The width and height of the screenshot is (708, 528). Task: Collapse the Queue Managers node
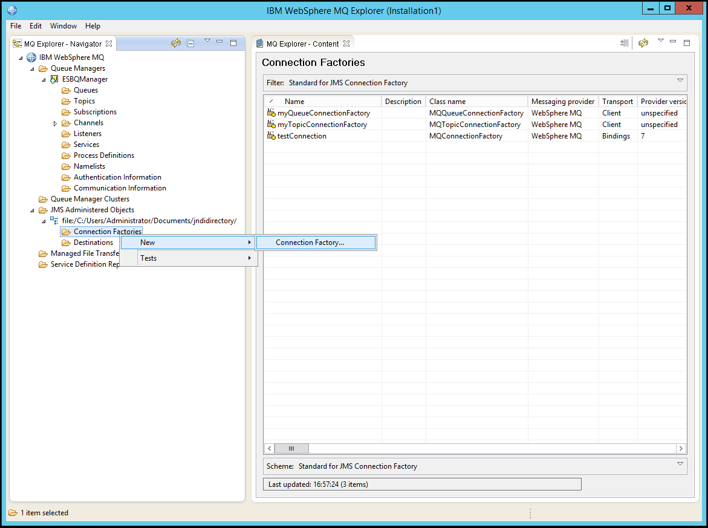(33, 68)
